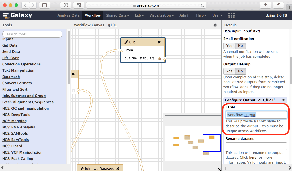This screenshot has height=171, width=292.
Task: Click the Safari share icon
Action: pyautogui.click(x=265, y=5)
